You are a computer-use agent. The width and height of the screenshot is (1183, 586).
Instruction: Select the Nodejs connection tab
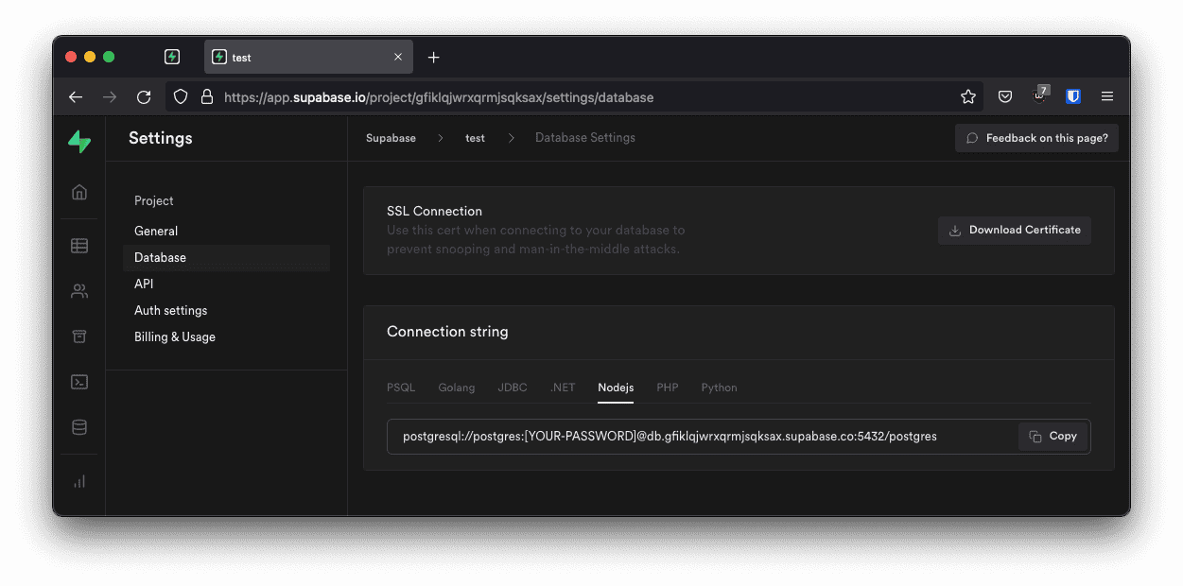(616, 388)
